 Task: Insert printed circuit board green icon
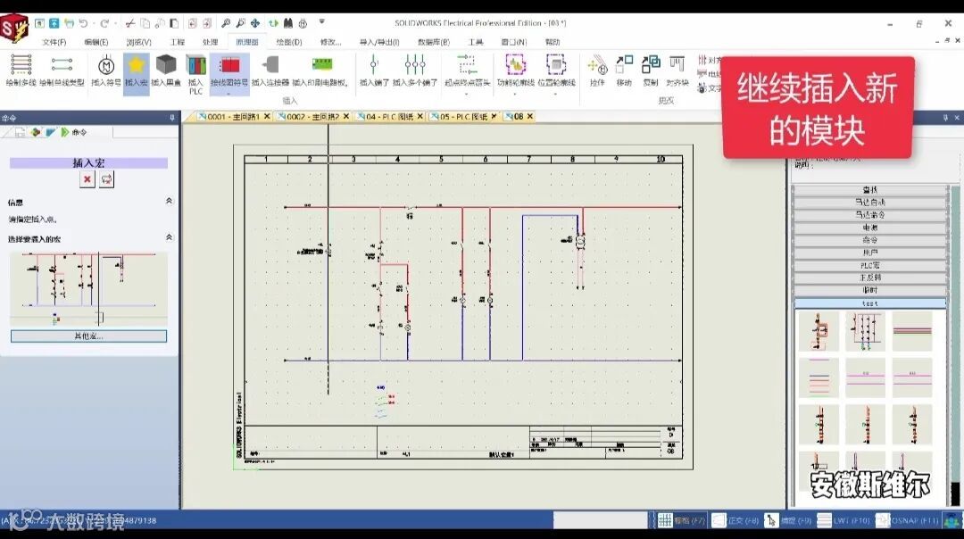coord(321,70)
